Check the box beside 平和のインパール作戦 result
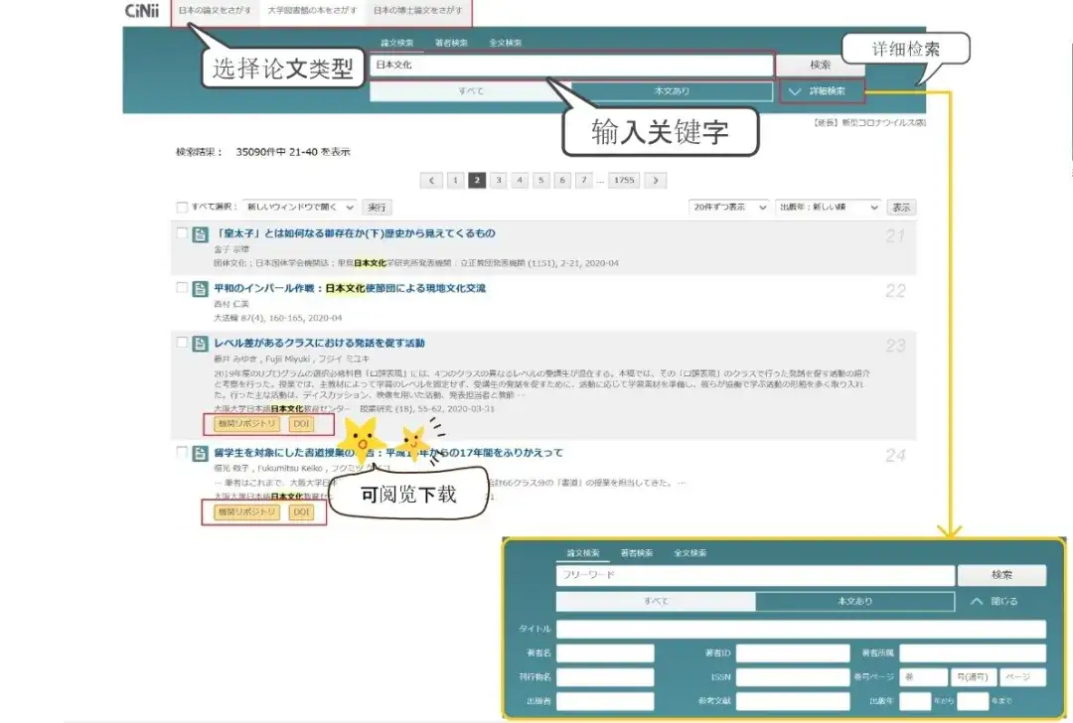The height and width of the screenshot is (723, 1073). [x=180, y=288]
